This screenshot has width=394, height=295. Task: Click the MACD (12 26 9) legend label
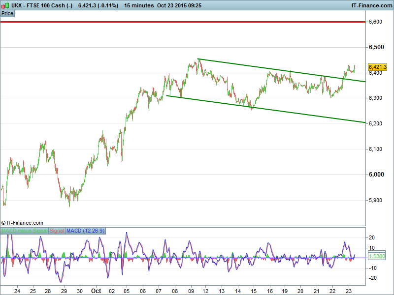pos(85,231)
